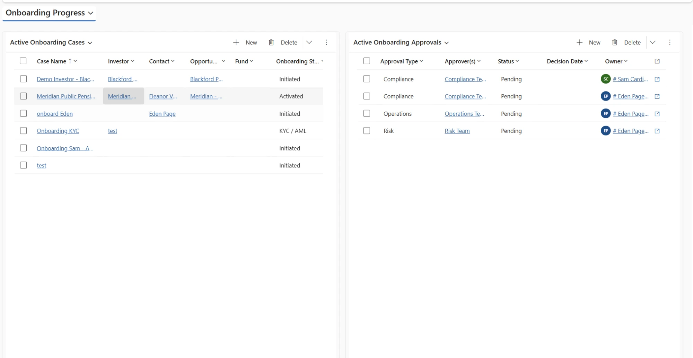Check the Demo Investor case row
The image size is (693, 358).
[23, 79]
